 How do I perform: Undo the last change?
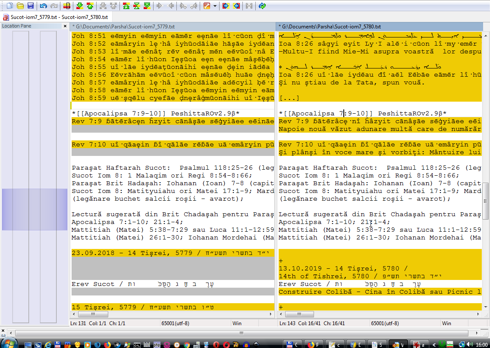click(44, 6)
